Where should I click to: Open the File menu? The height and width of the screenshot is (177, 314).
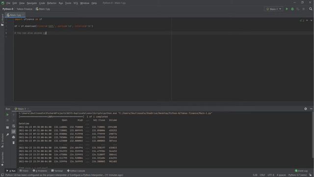(8, 3)
